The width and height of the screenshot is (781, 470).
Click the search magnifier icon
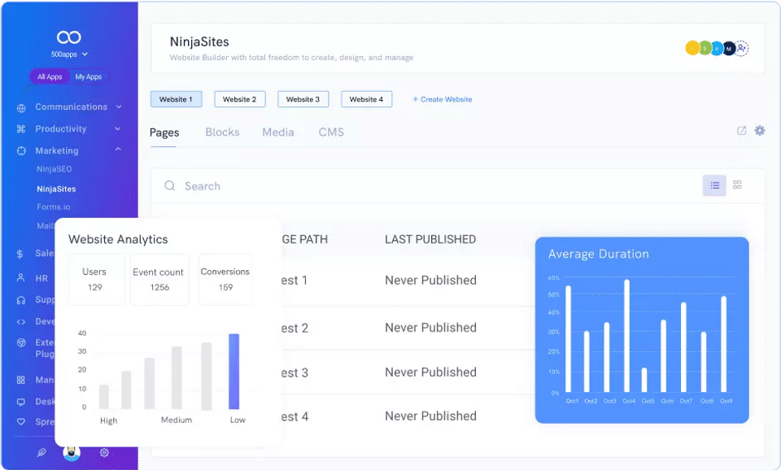[x=170, y=185]
